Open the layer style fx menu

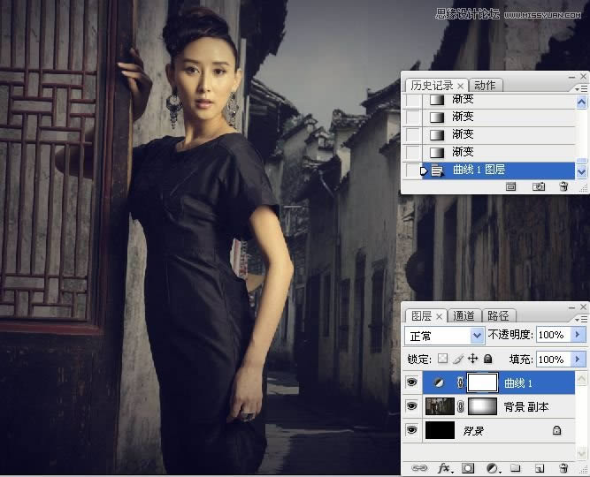click(x=445, y=467)
